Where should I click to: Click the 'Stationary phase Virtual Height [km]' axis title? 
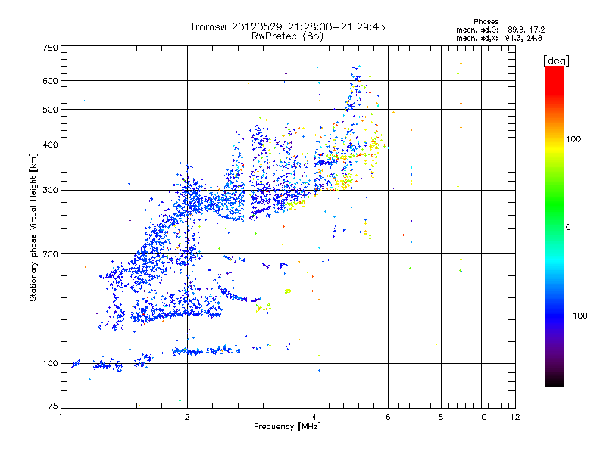[x=33, y=227]
